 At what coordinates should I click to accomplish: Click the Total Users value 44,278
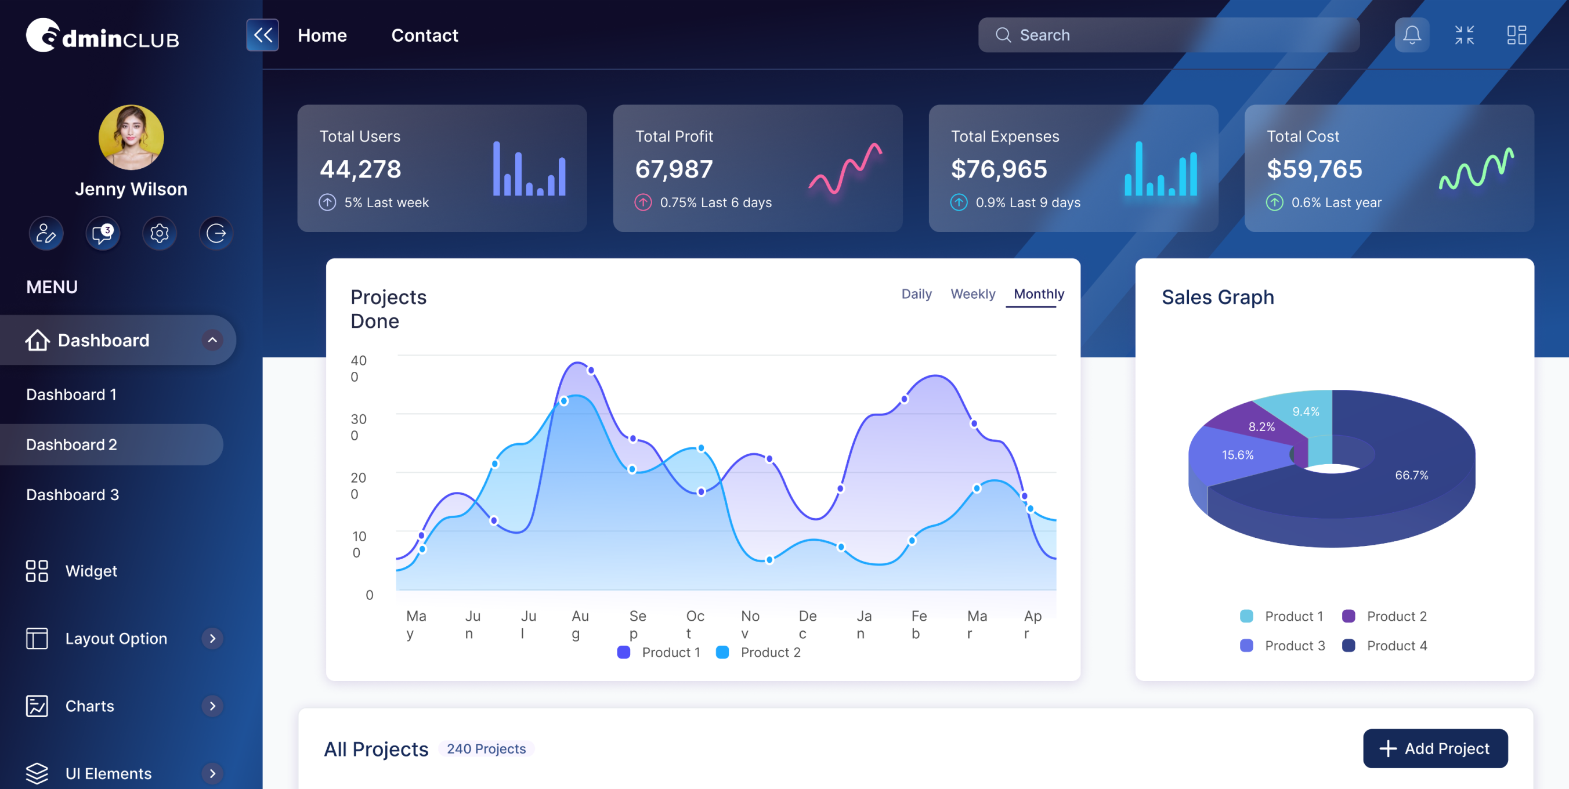click(360, 169)
